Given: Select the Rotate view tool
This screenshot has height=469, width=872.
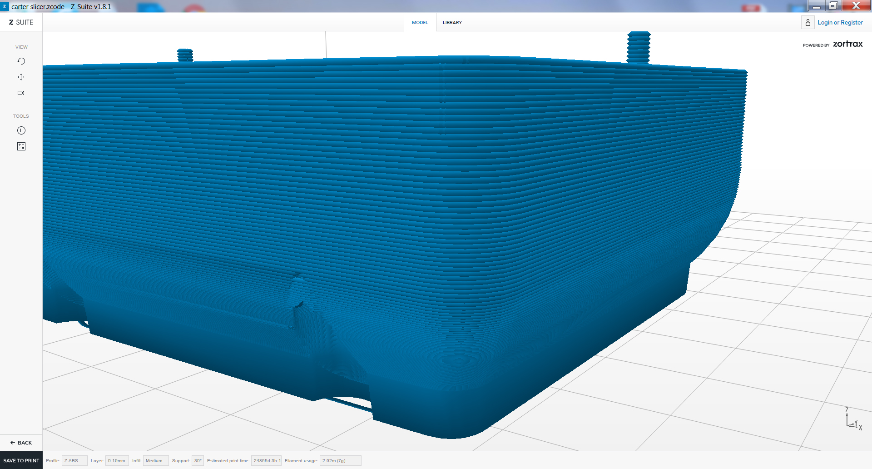Looking at the screenshot, I should [x=21, y=61].
